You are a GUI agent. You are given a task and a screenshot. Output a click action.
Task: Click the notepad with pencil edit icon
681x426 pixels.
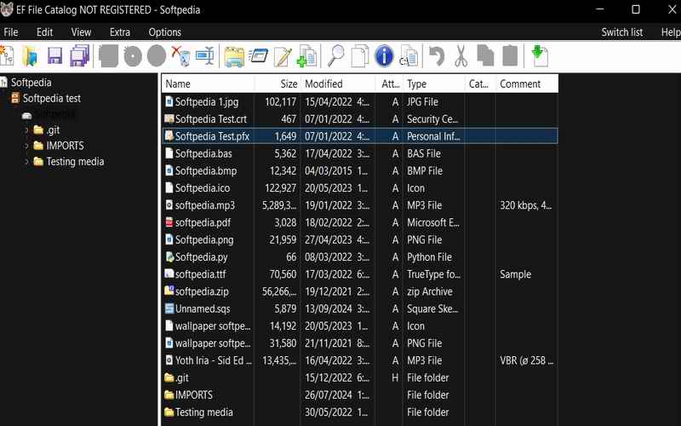[x=283, y=56]
